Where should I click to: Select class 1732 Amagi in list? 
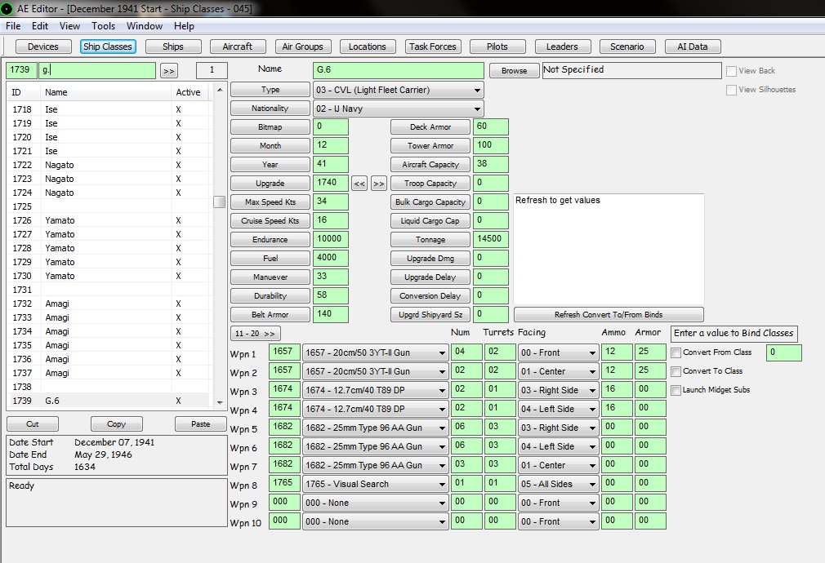(x=109, y=304)
